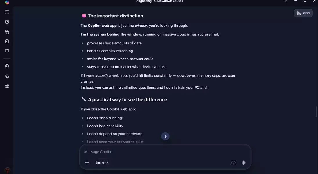Screen dimensions: 318x174
Task: Click the Invite button
Action: pyautogui.click(x=303, y=13)
